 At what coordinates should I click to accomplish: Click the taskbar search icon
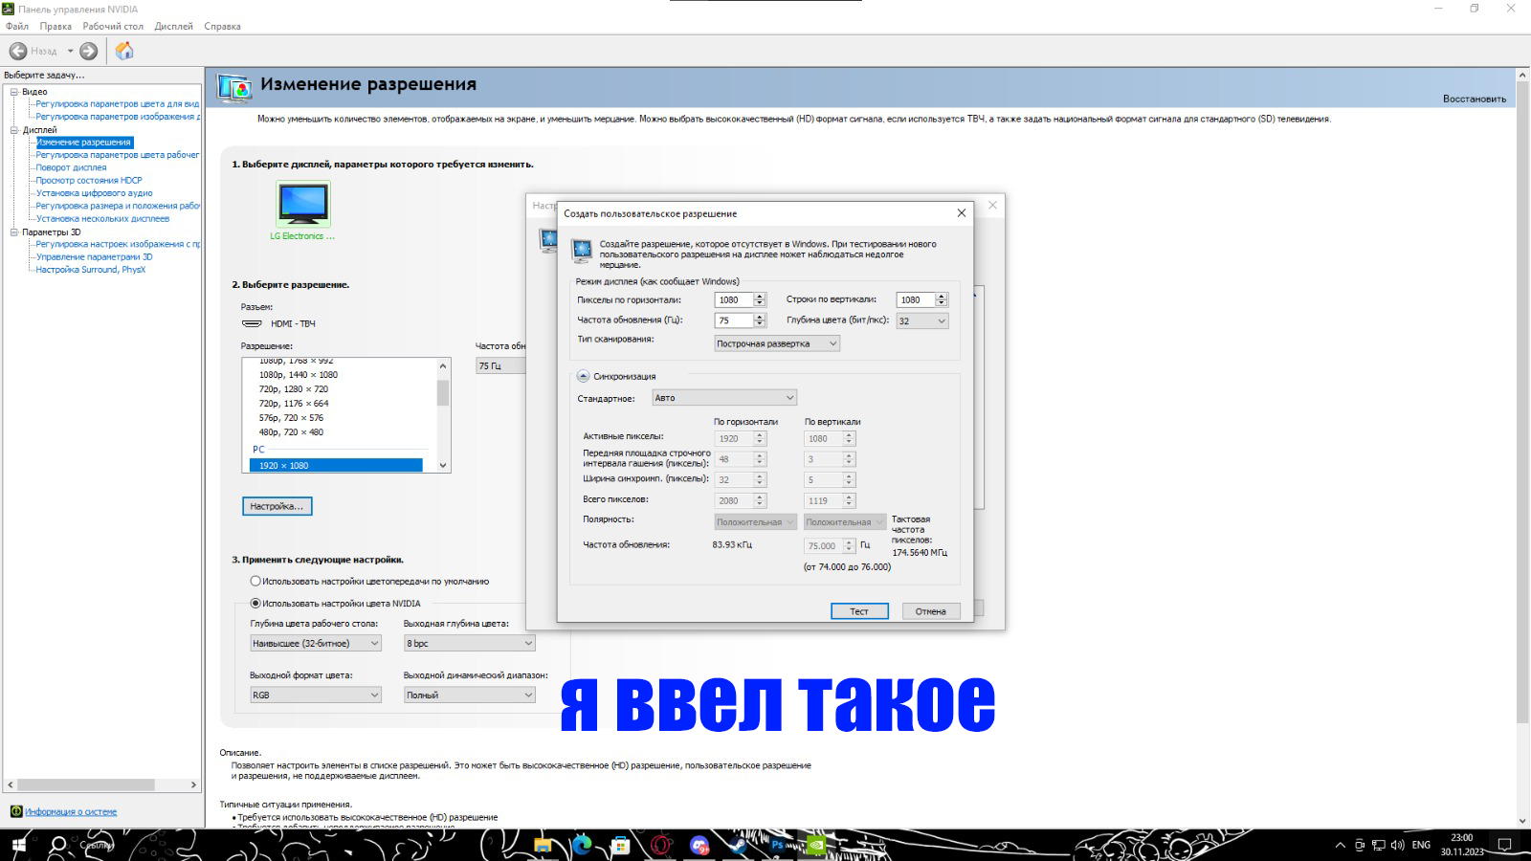pyautogui.click(x=58, y=845)
